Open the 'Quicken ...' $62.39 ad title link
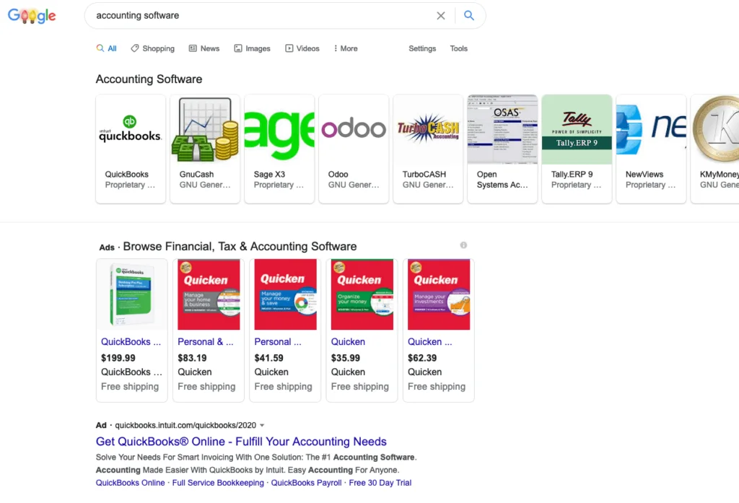Screen dimensions: 739x503 [x=430, y=342]
